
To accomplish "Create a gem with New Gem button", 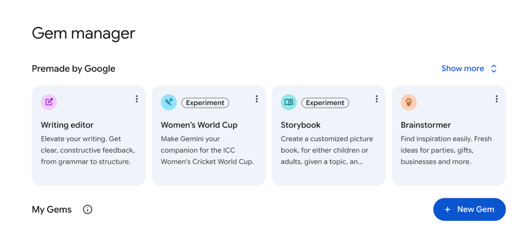I will tap(469, 209).
